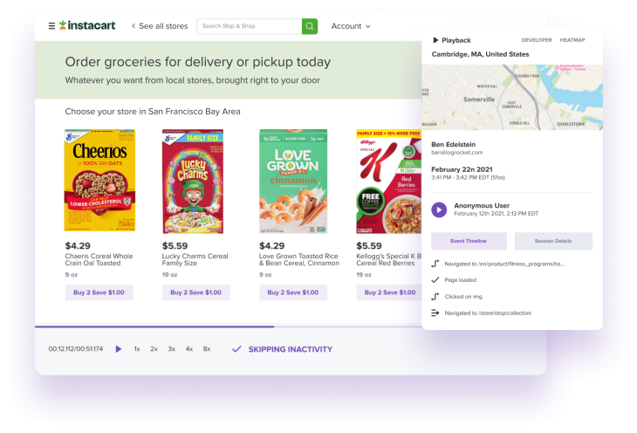Select the Page loaded event text
Image resolution: width=637 pixels, height=433 pixels.
click(460, 280)
